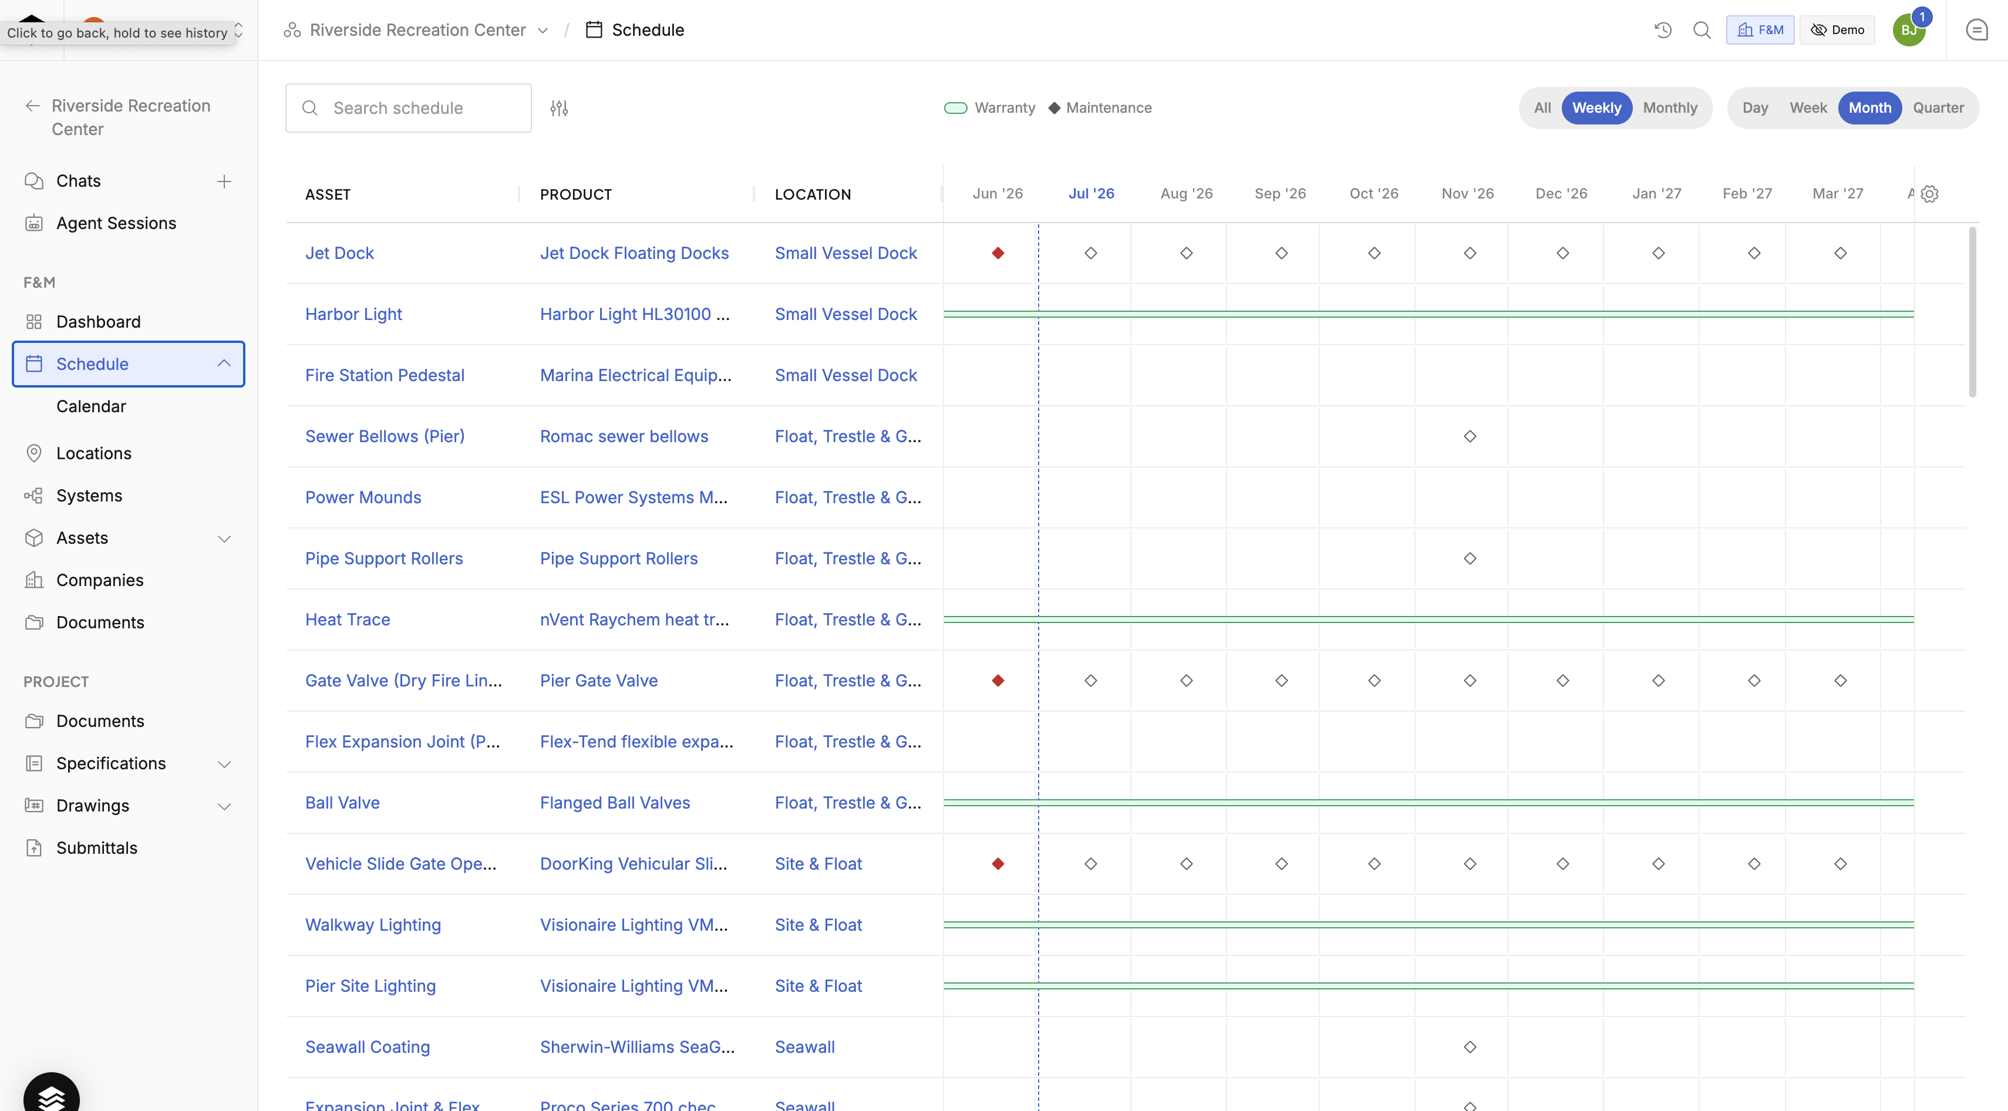Open the Harbor Light asset link
Screen dimensions: 2008x1111
point(353,314)
